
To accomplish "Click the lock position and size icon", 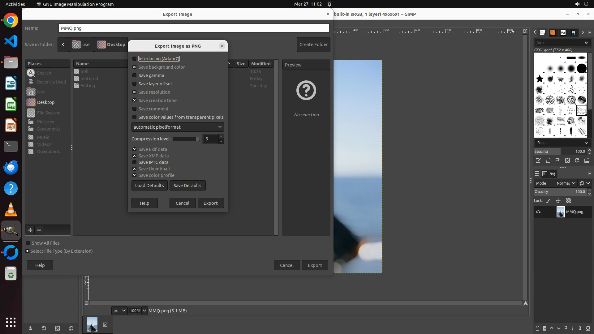I will pyautogui.click(x=558, y=201).
